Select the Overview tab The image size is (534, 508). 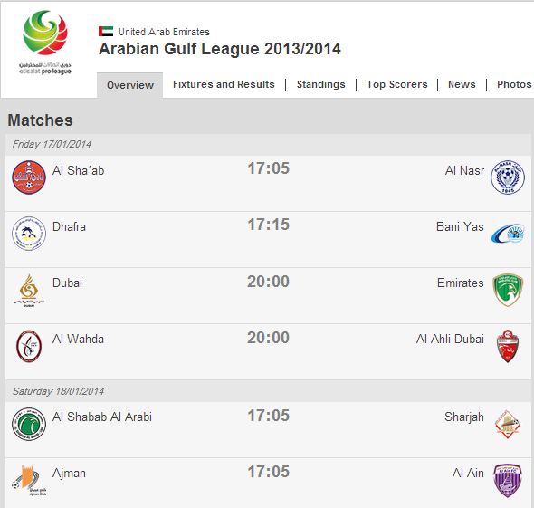130,85
